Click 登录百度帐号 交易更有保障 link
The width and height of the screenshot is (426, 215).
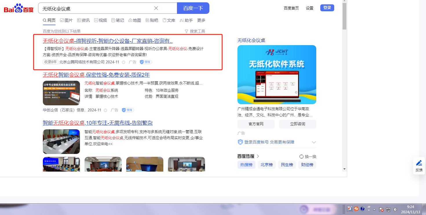pos(269,142)
